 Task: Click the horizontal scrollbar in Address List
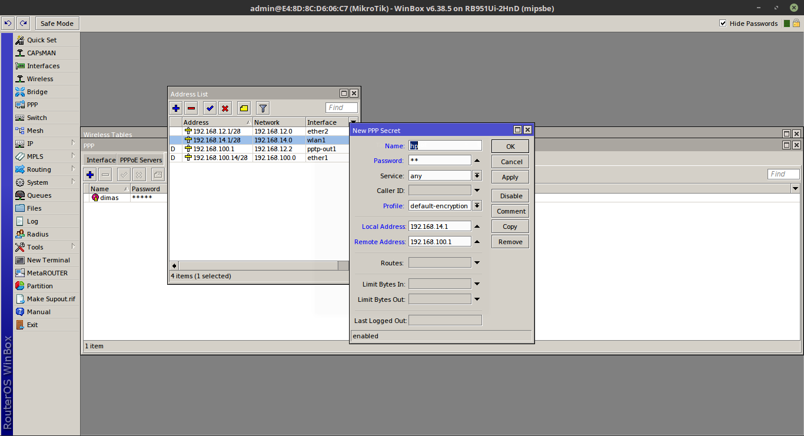pyautogui.click(x=260, y=266)
